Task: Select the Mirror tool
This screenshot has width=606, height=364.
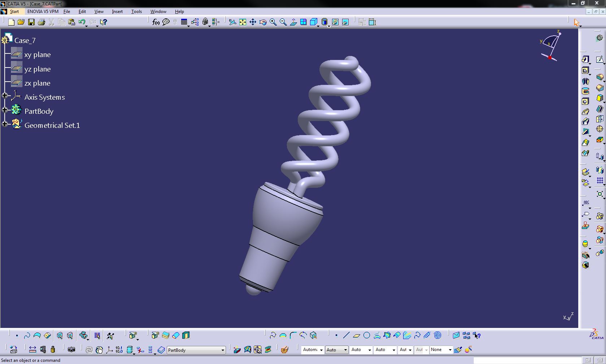Action: (600, 170)
